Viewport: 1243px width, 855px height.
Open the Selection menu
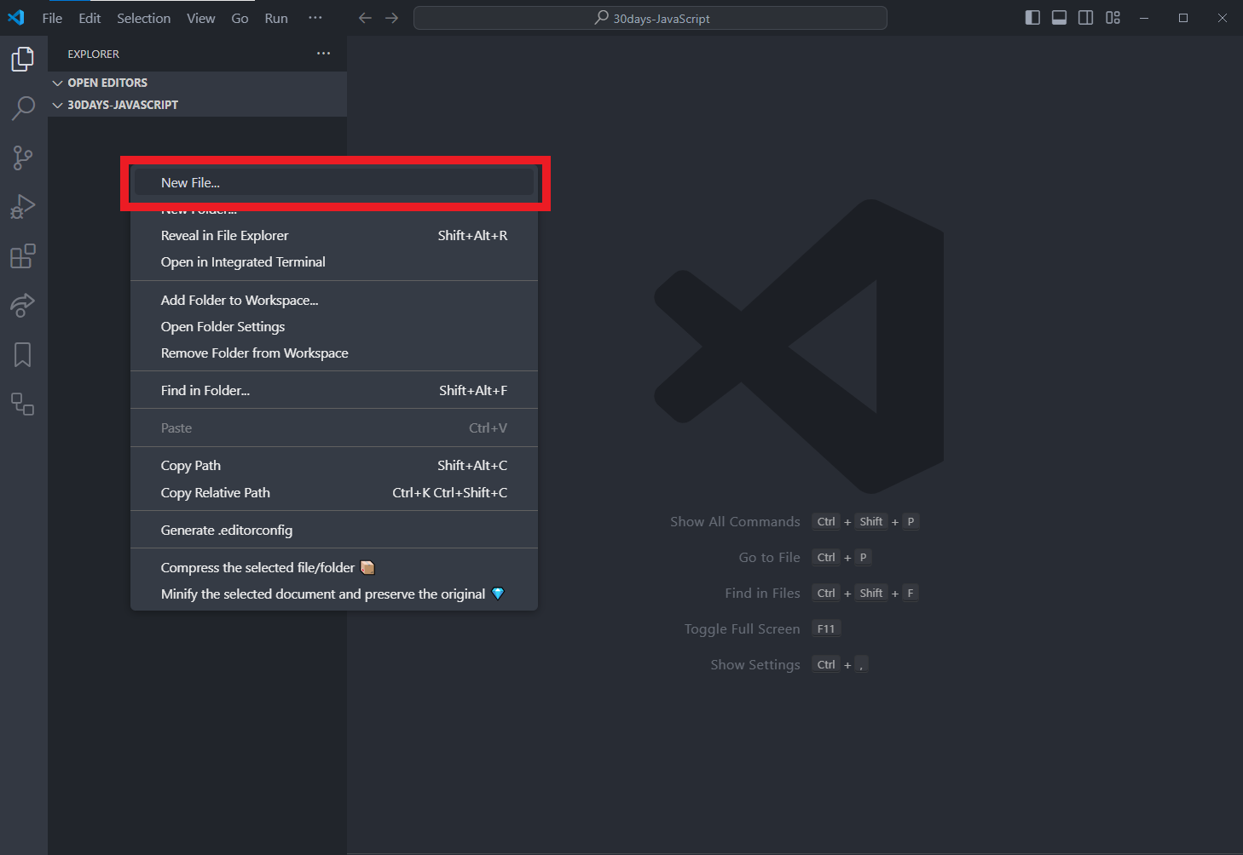click(x=143, y=18)
